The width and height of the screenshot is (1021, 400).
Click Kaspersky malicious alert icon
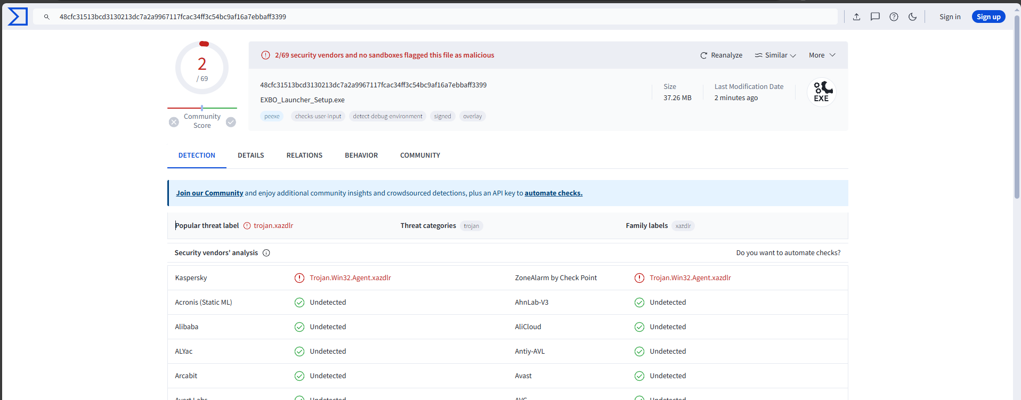coord(299,278)
